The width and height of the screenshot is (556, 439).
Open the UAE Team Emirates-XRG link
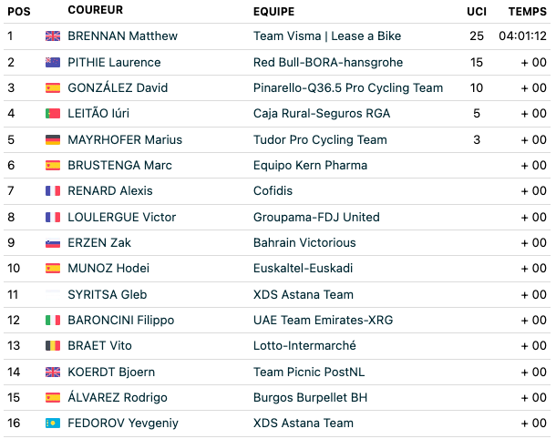pyautogui.click(x=323, y=320)
